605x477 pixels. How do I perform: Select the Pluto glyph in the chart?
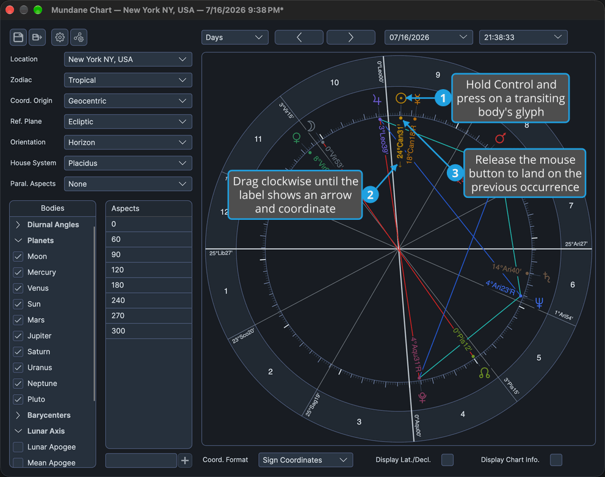[x=422, y=397]
